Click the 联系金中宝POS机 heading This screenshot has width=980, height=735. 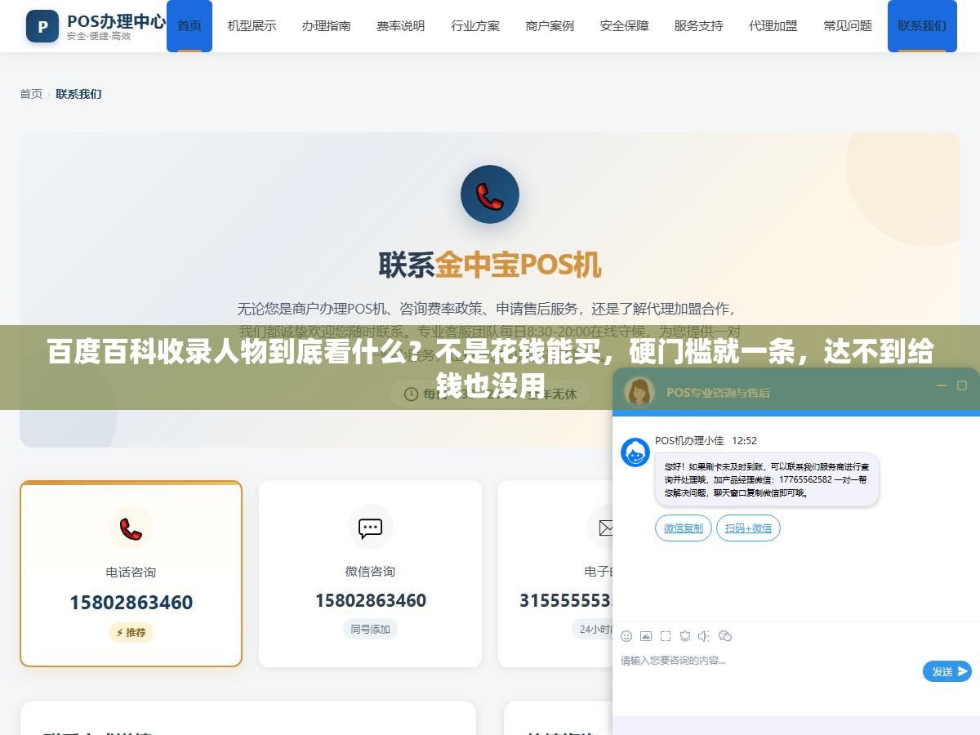click(490, 265)
